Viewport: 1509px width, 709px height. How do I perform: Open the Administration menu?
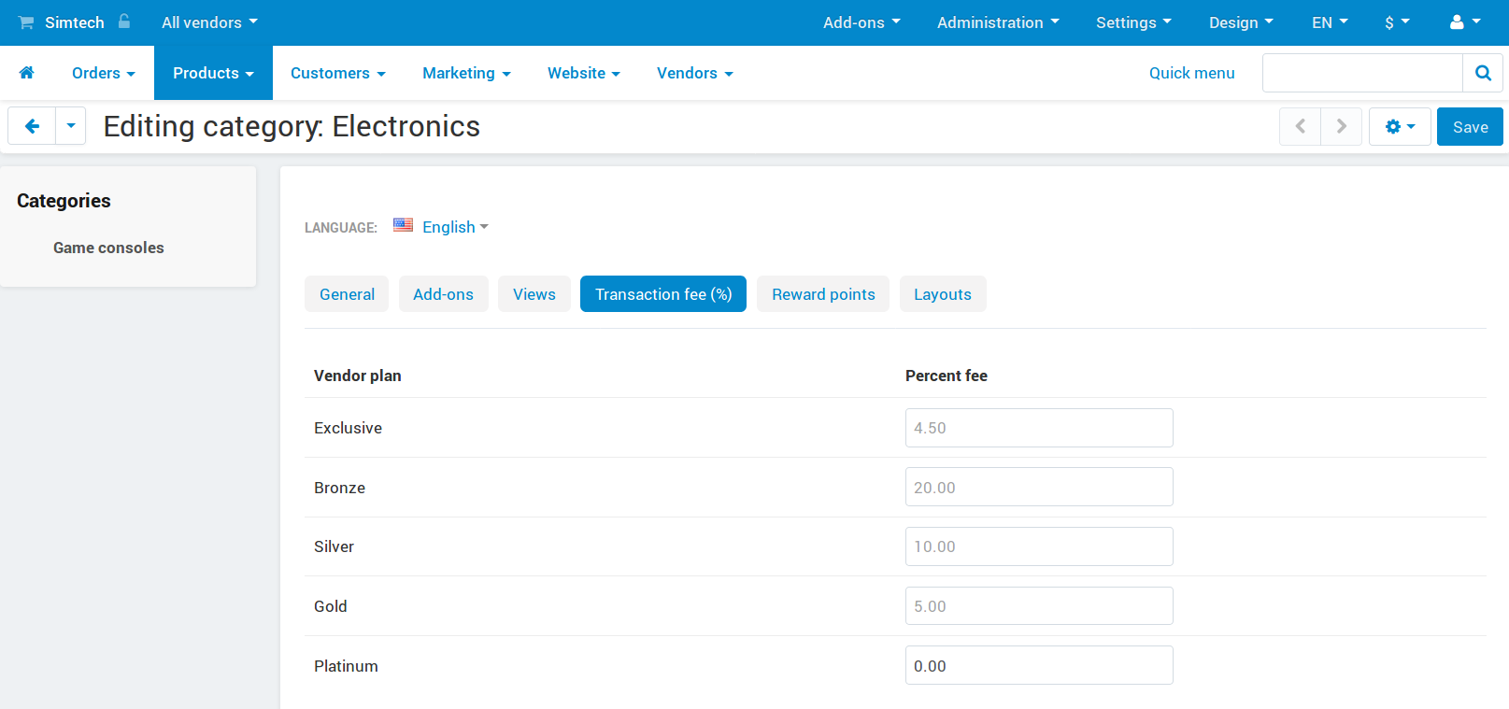[x=998, y=22]
